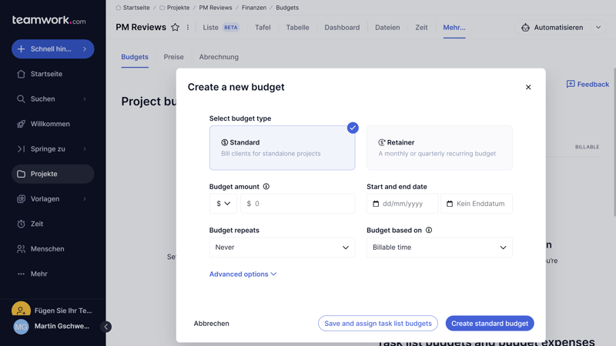Click Save and assign task list budgets
This screenshot has width=616, height=346.
pos(378,324)
